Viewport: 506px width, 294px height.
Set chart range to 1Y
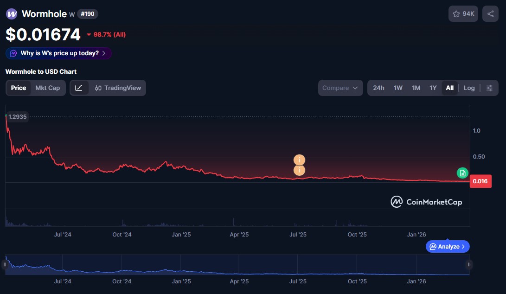(433, 88)
